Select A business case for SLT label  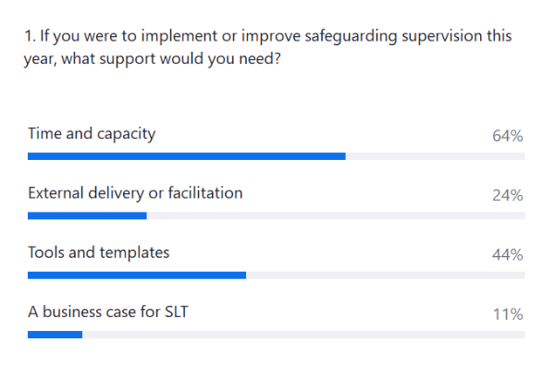tap(108, 312)
